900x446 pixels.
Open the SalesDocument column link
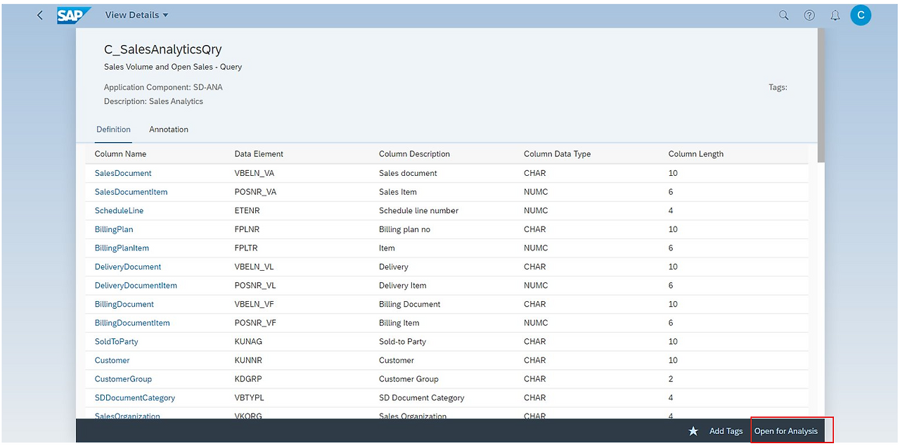[122, 173]
